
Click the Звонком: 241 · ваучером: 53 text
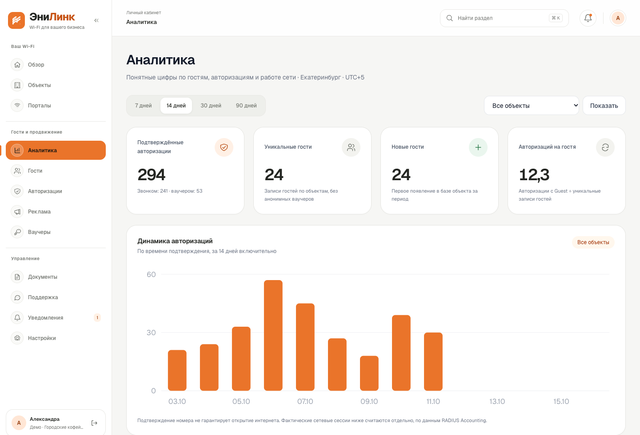pos(170,191)
